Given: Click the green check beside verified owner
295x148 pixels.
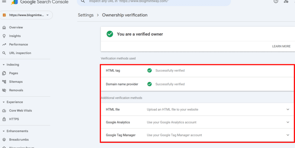Looking at the screenshot, I should tap(110, 34).
